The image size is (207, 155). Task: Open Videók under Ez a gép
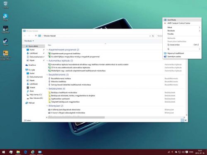32,88
